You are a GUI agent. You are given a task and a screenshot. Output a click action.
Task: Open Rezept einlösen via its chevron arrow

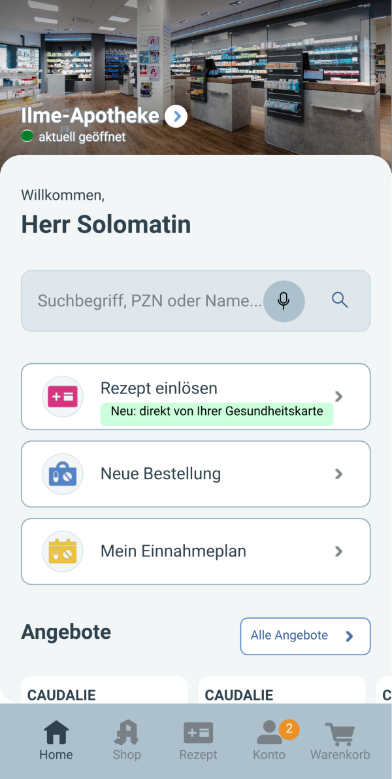point(338,396)
